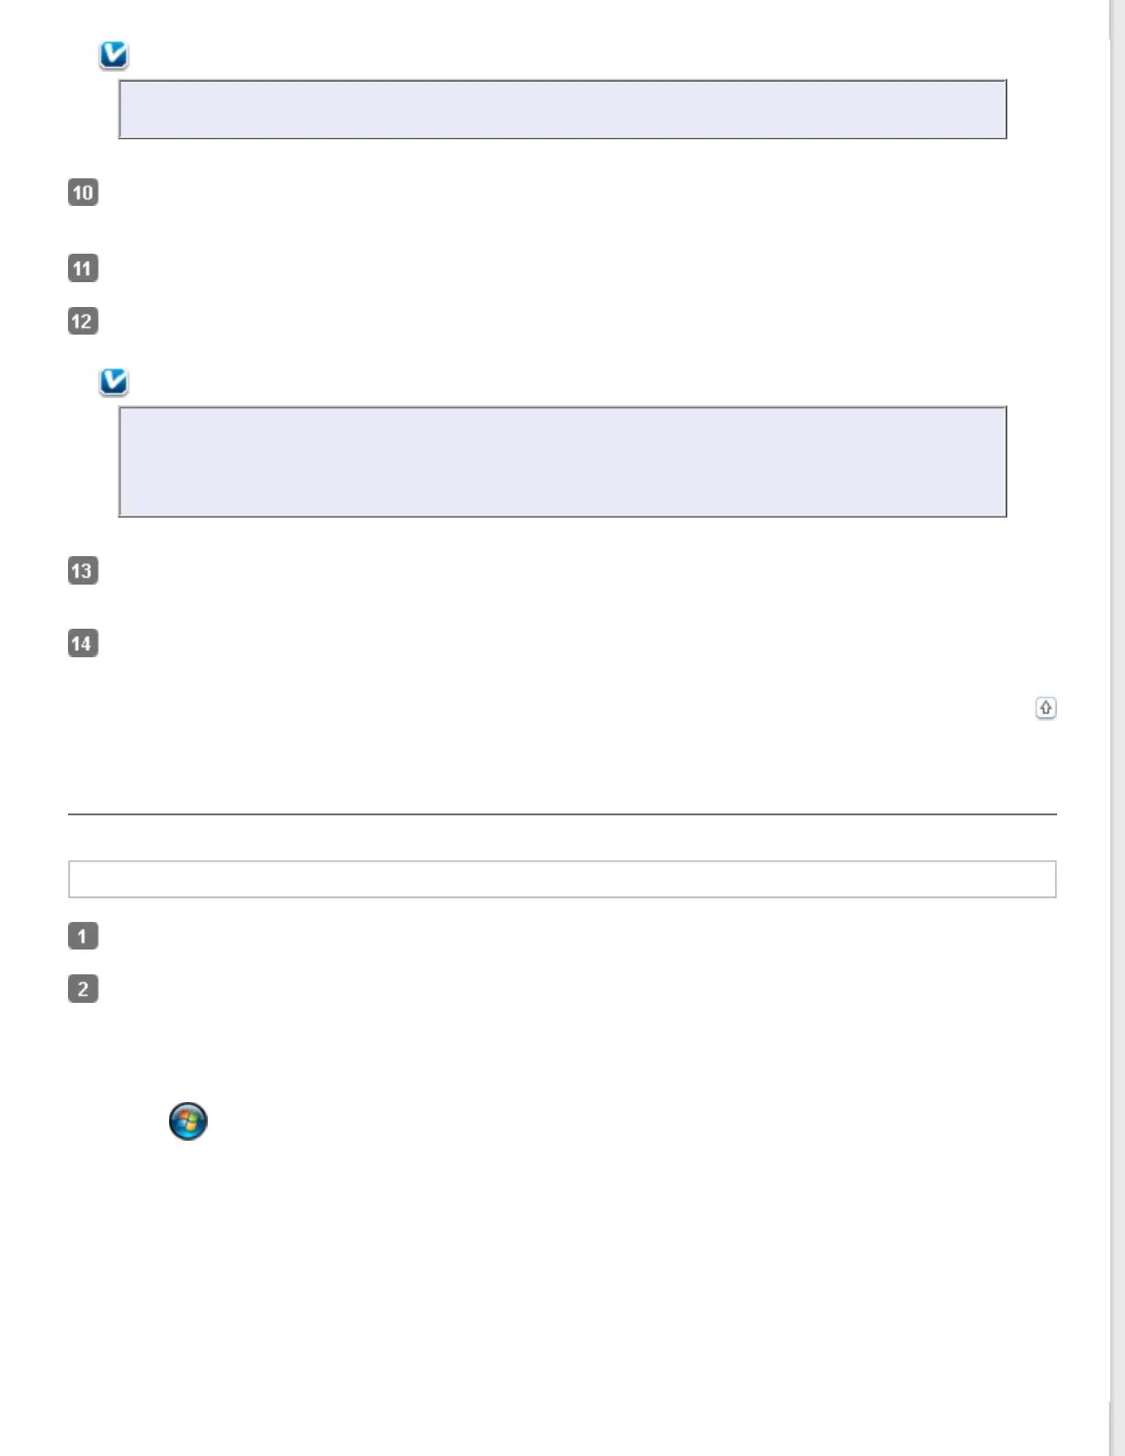The height and width of the screenshot is (1456, 1125).
Task: Click the middle of the right-edge scrollbar track
Action: (1117, 726)
